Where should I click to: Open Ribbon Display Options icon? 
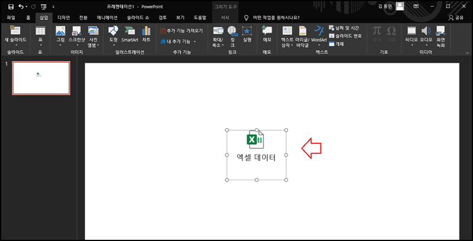click(416, 6)
